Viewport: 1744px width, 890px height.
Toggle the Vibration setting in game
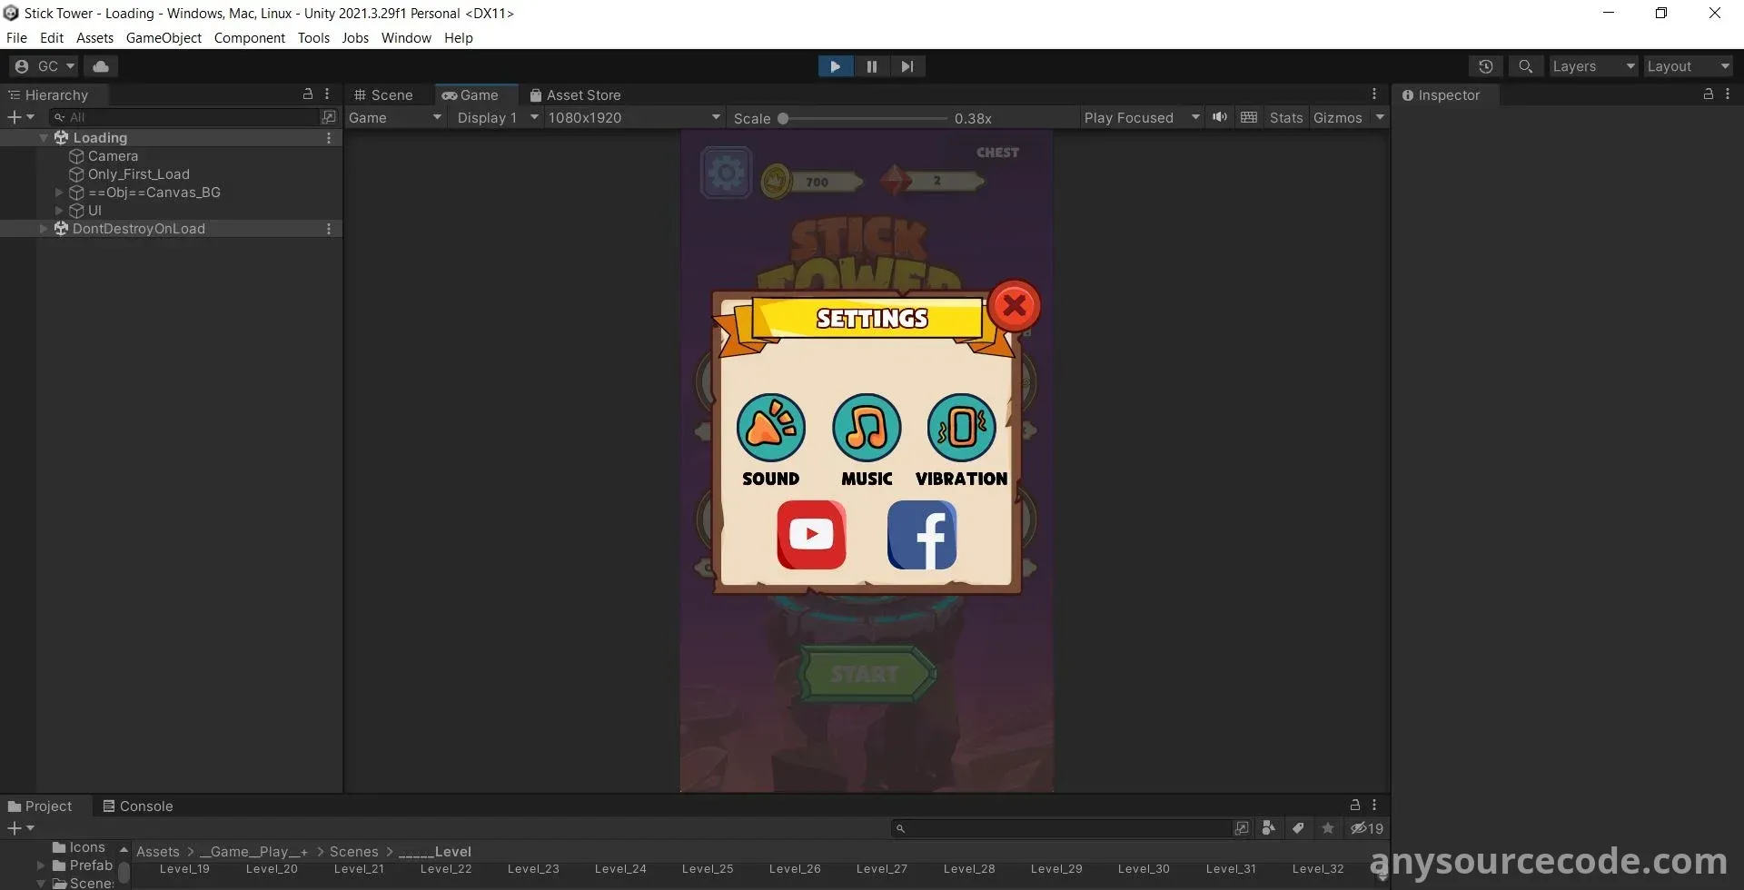click(x=961, y=428)
